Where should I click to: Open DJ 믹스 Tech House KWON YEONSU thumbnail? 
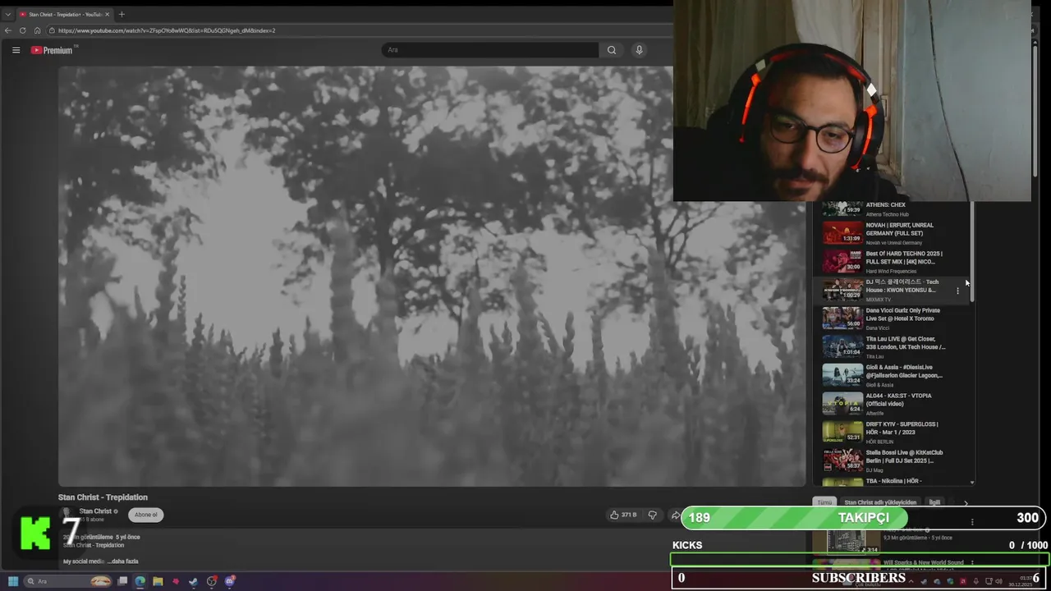point(843,290)
